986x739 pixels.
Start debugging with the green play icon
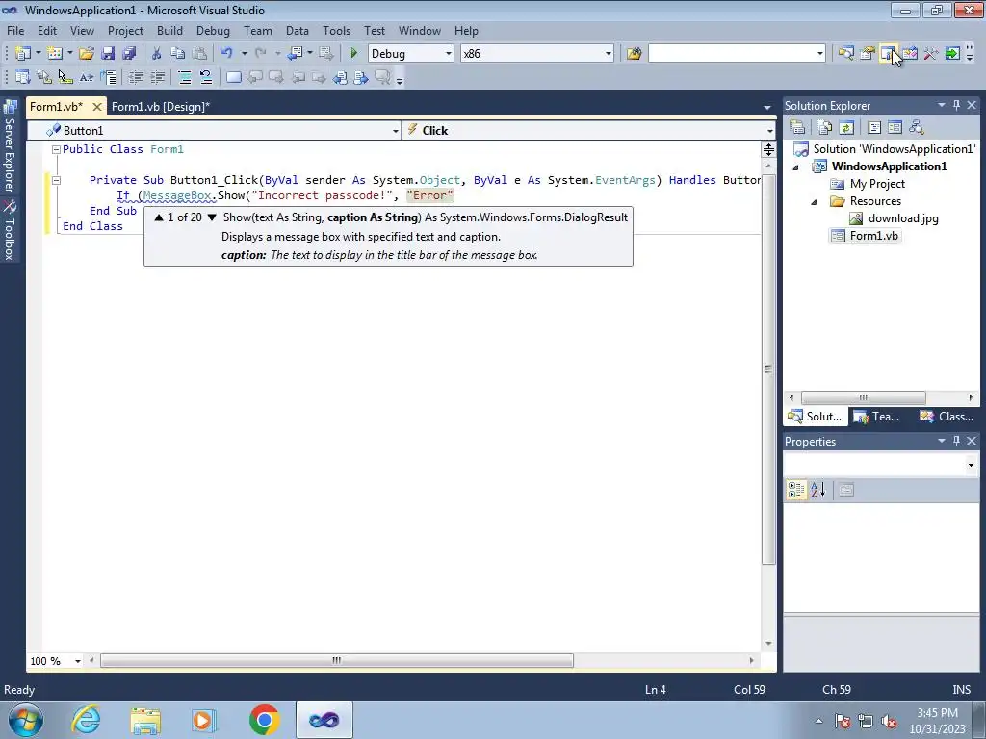click(x=353, y=54)
